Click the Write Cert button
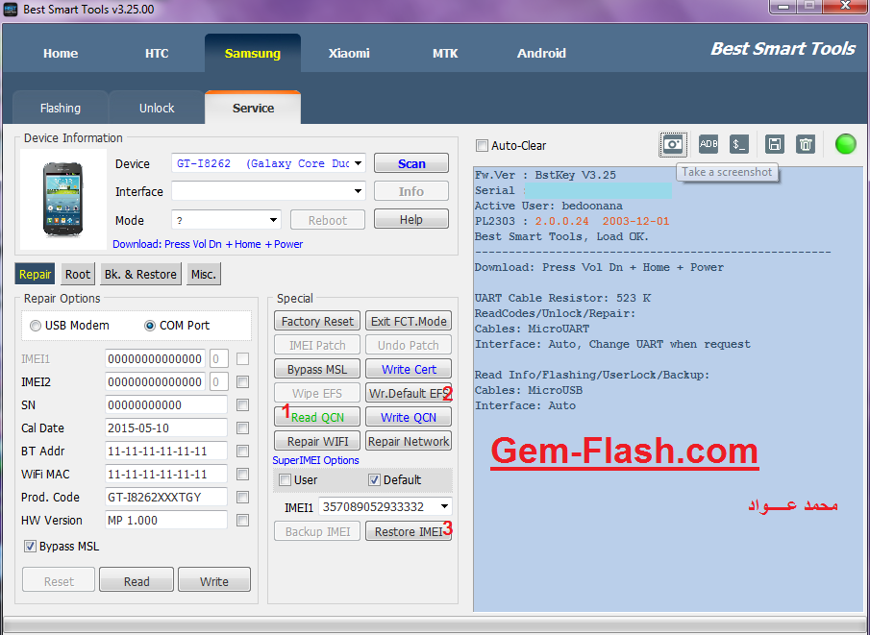870x635 pixels. tap(409, 369)
